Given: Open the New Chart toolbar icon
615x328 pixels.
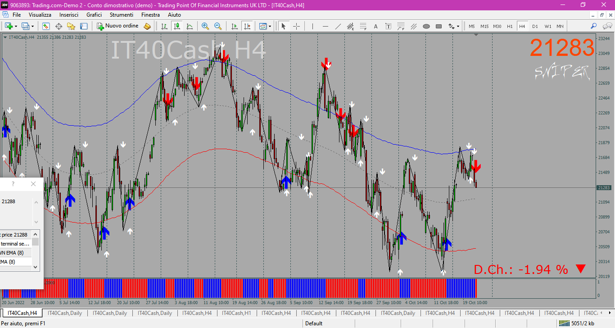Looking at the screenshot, I should pyautogui.click(x=9, y=26).
